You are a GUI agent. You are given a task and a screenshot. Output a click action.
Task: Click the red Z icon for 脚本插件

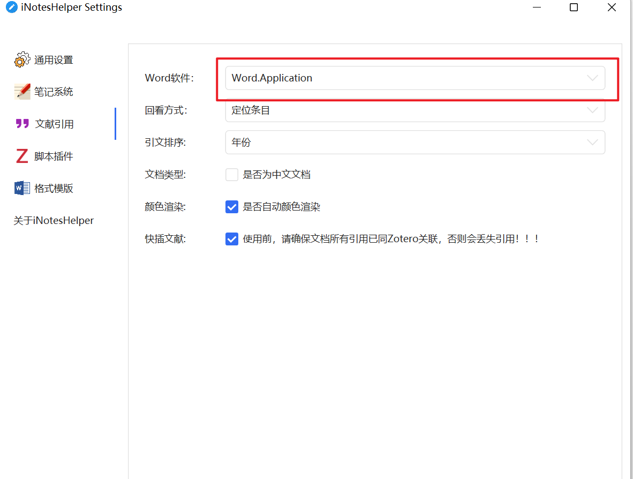click(x=22, y=156)
